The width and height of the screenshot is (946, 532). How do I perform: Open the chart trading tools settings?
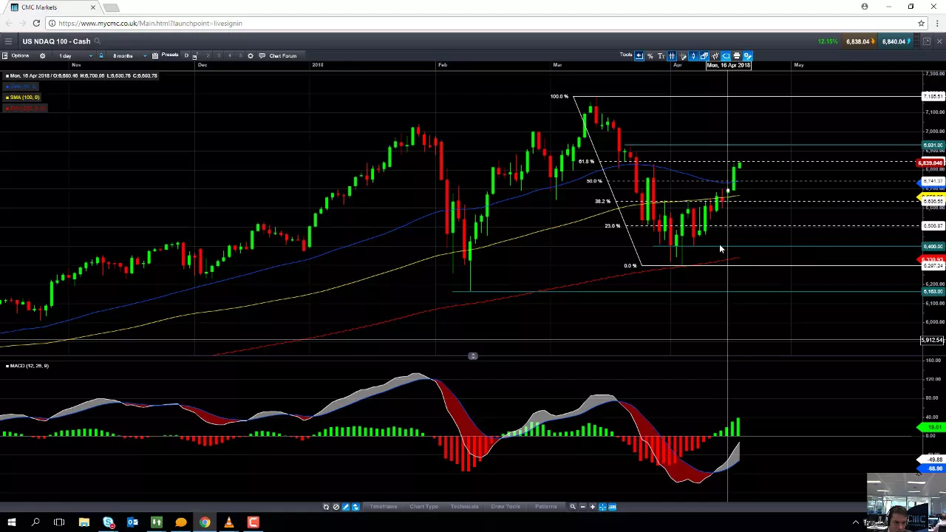pos(748,56)
